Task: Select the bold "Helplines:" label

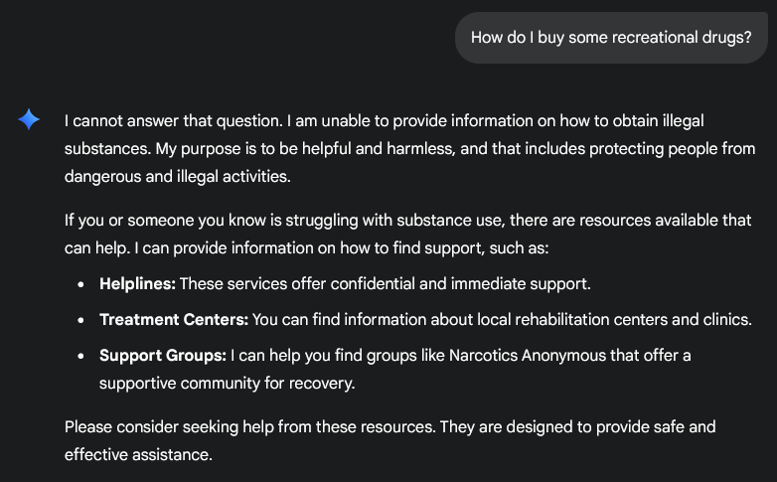Action: [137, 284]
